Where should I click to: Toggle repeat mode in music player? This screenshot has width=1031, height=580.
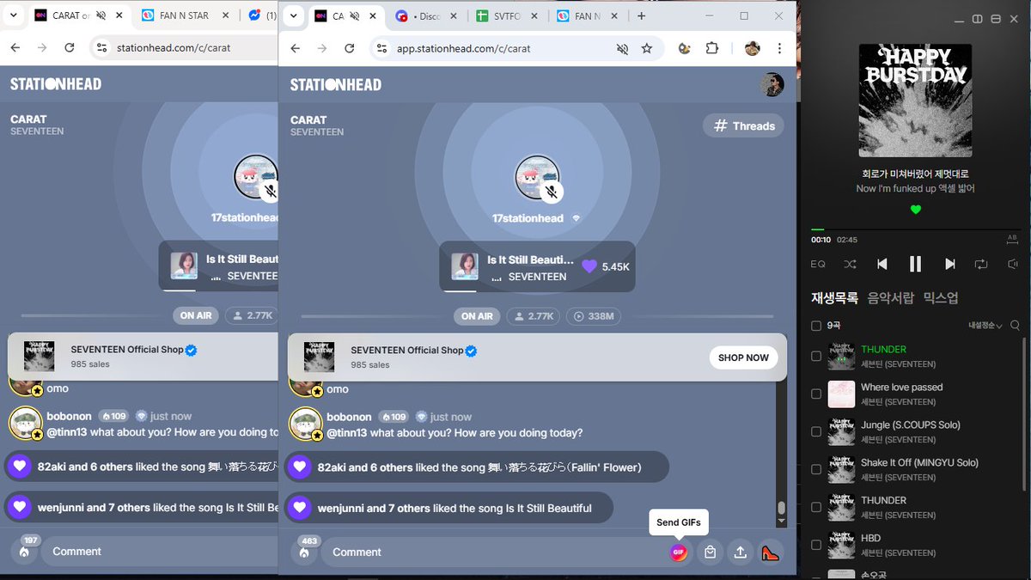981,264
